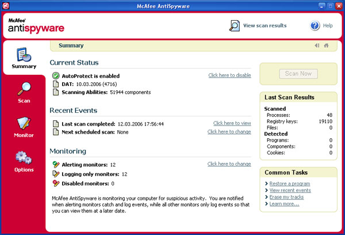Close the McAfee AntiSpyware window
345x235 pixels.
[339, 6]
